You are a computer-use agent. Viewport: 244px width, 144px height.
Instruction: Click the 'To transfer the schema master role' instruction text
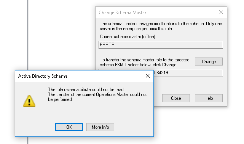[x=145, y=62]
